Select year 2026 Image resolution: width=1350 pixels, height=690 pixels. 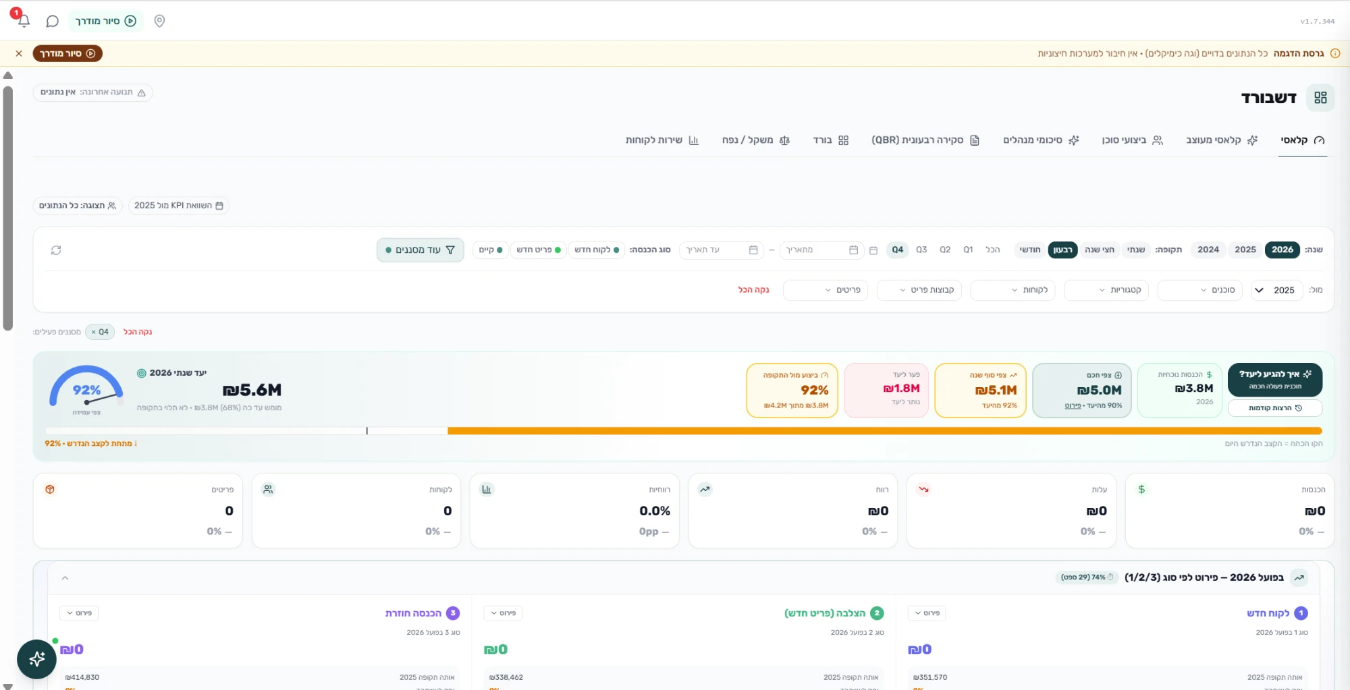pos(1282,250)
